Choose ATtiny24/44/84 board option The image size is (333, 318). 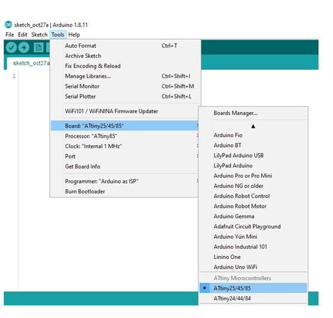[x=253, y=298]
